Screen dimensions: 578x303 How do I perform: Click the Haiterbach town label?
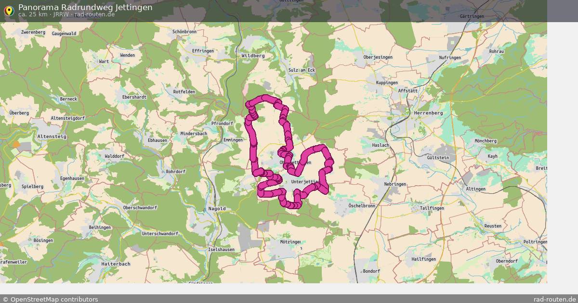tap(116, 264)
